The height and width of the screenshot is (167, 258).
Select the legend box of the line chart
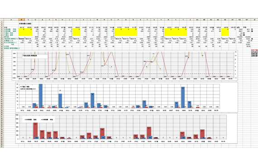click(x=35, y=56)
